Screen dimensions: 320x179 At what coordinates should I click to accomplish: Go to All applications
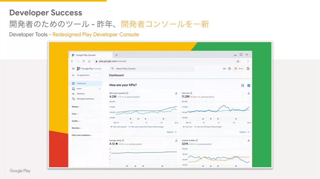coord(87,75)
